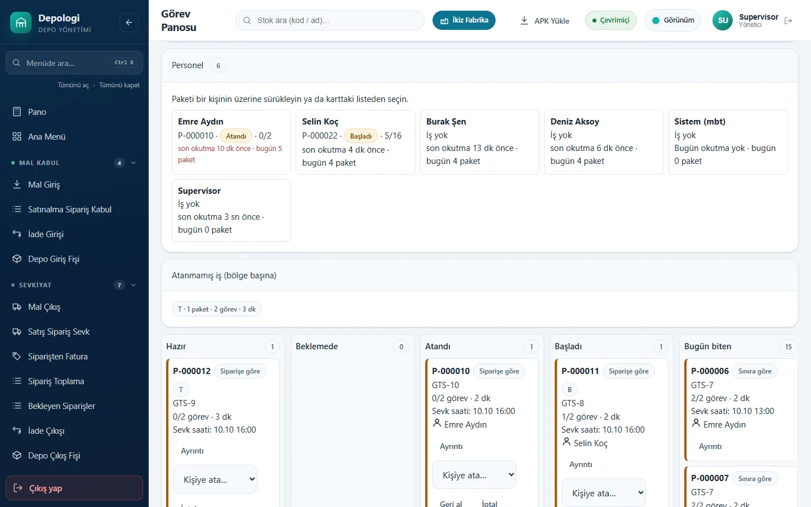Image resolution: width=811 pixels, height=507 pixels.
Task: Click the Mal Giriş download icon
Action: click(17, 184)
